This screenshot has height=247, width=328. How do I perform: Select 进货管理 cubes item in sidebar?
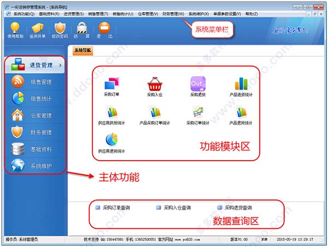point(35,65)
